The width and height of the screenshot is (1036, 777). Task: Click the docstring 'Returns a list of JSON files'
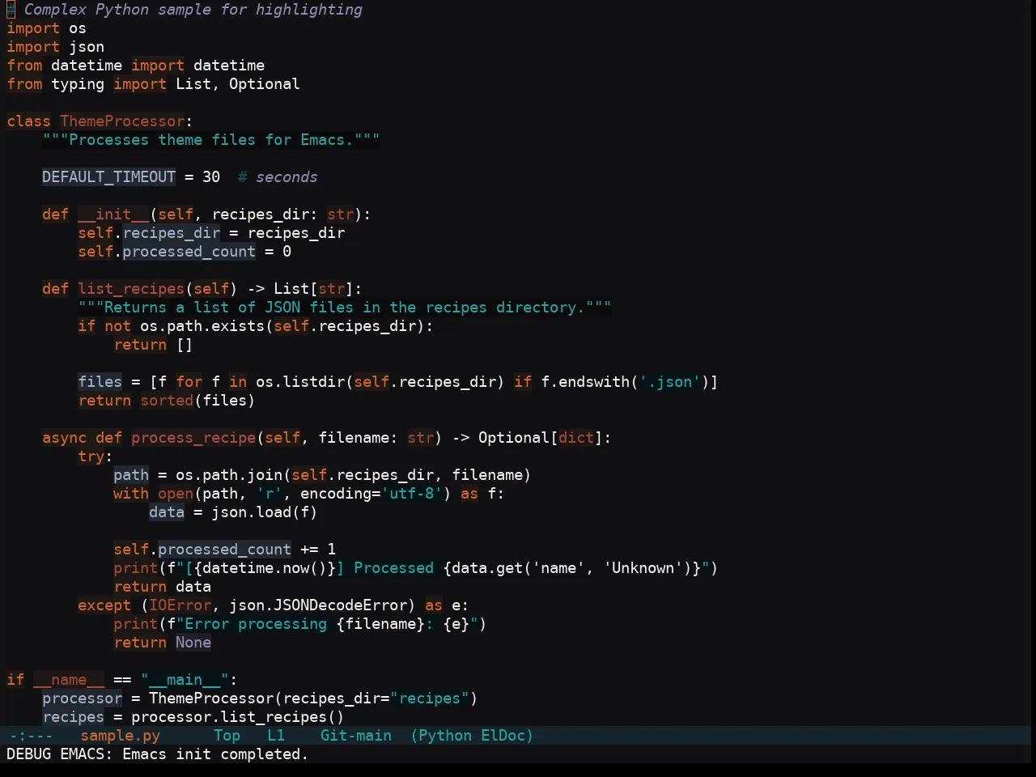point(345,308)
